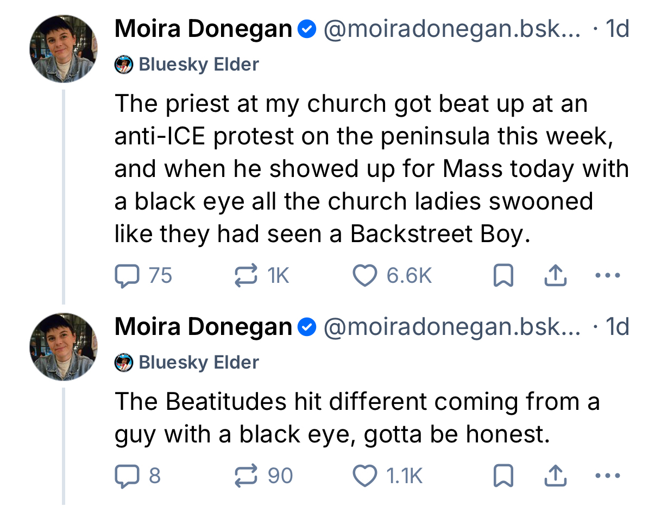Repost the anti-ICE protest post

pyautogui.click(x=245, y=276)
